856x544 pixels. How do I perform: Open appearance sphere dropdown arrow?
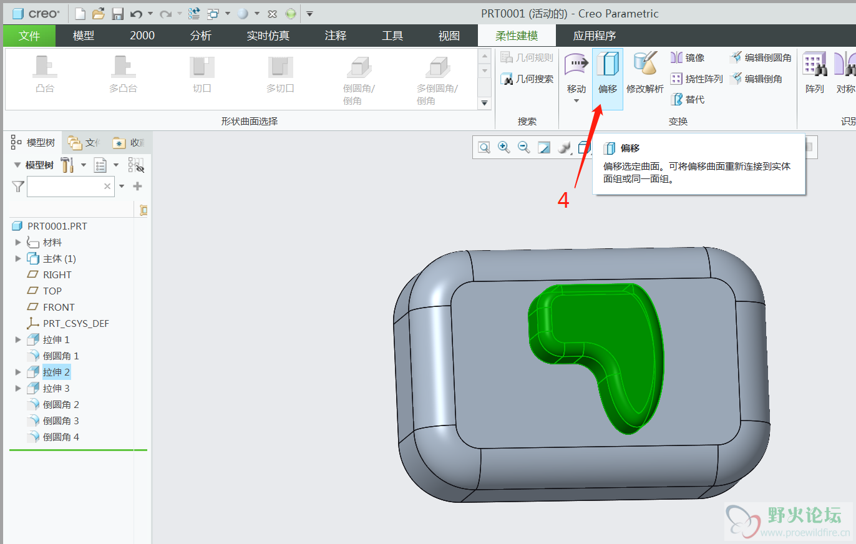256,13
